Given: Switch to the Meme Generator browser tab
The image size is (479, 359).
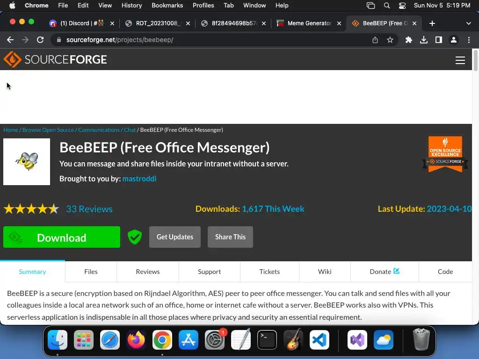Looking at the screenshot, I should (x=309, y=23).
